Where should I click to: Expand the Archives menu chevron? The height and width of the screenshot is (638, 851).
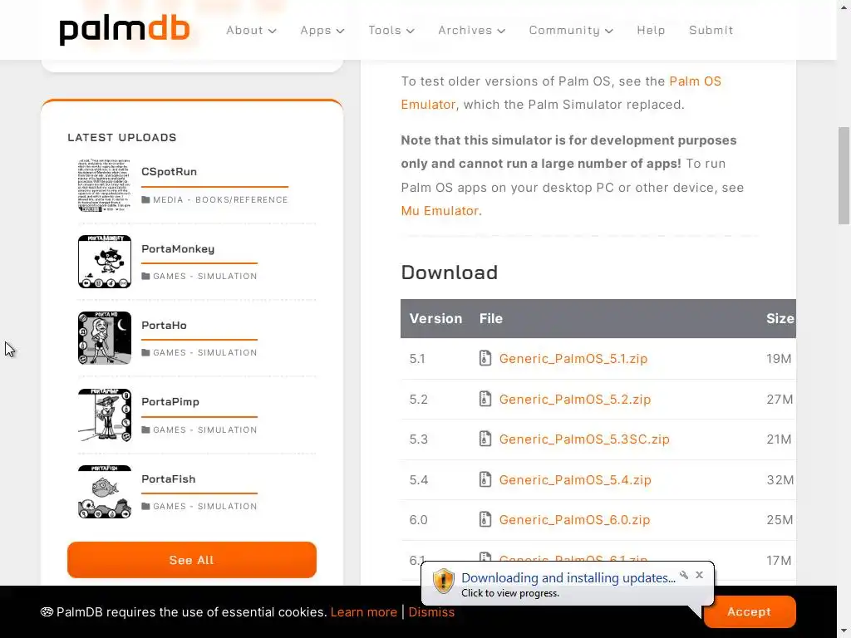pyautogui.click(x=501, y=31)
